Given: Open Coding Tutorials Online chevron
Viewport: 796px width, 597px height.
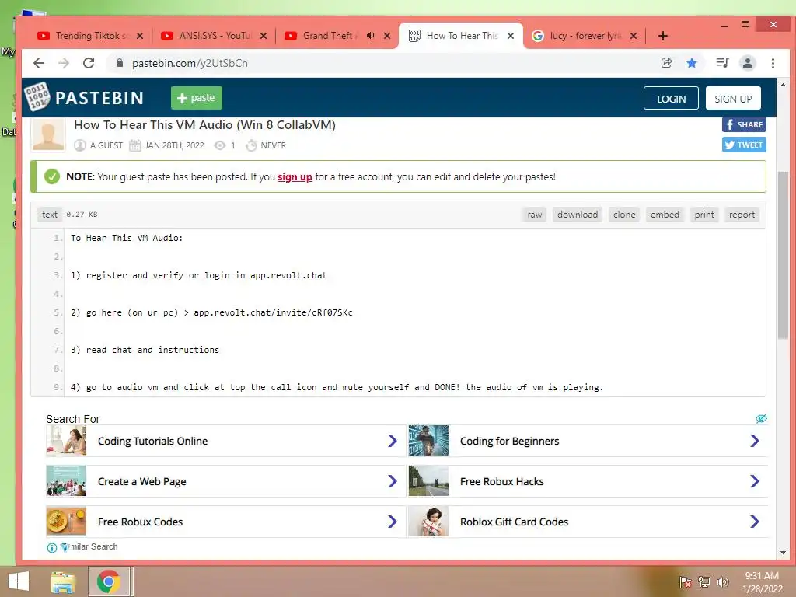Looking at the screenshot, I should pos(392,441).
